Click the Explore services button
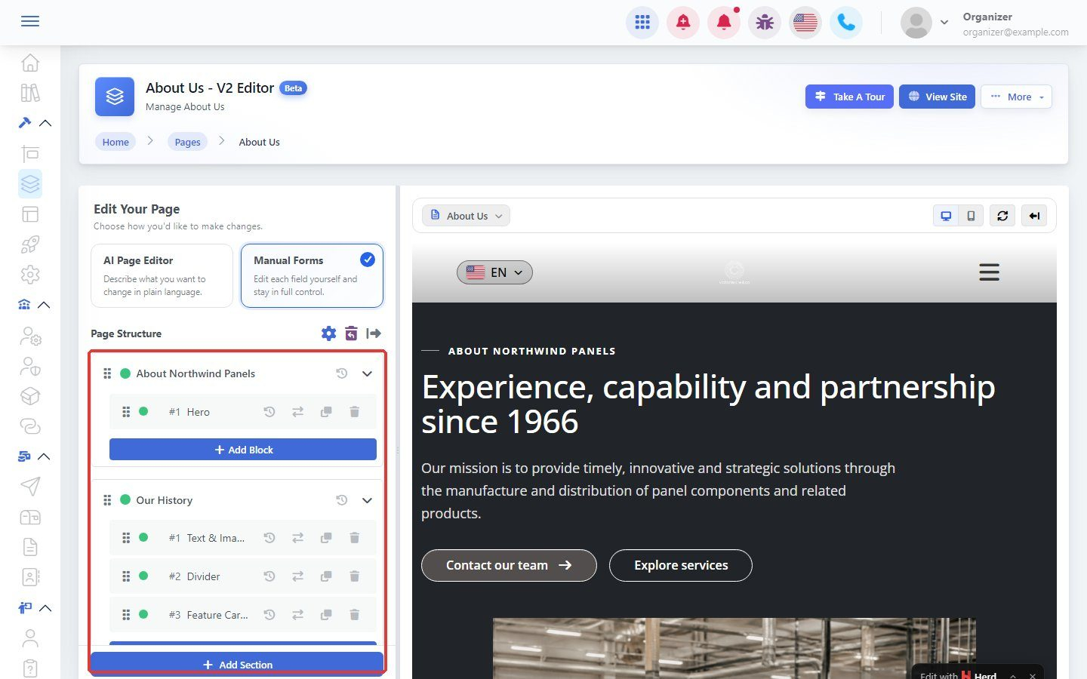Viewport: 1087px width, 679px height. (x=681, y=566)
